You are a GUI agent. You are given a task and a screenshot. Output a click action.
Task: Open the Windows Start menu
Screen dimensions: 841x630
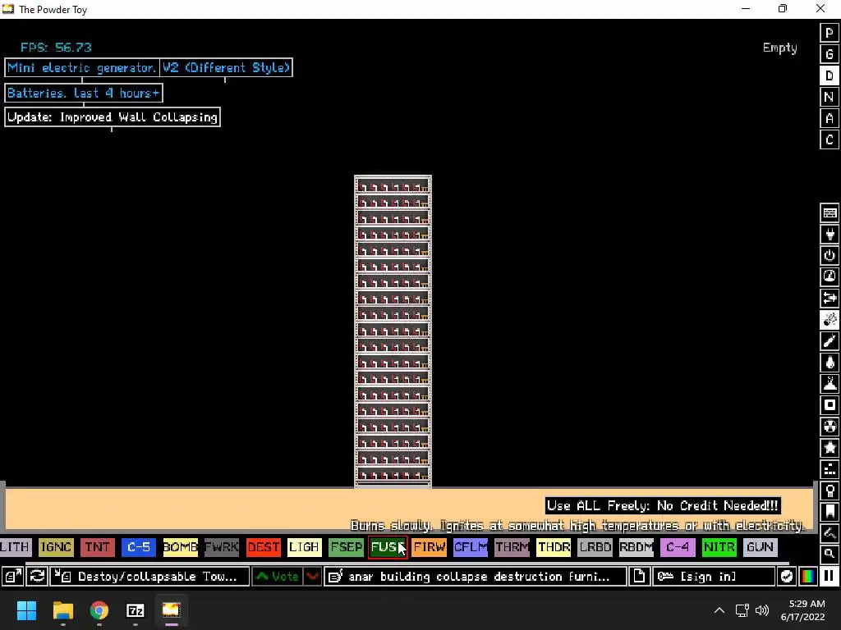coord(26,610)
